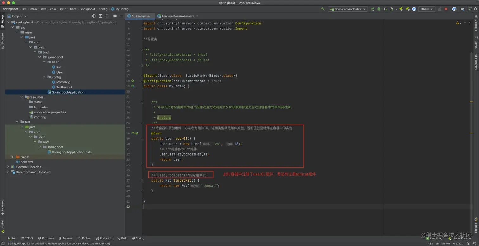Open the Profiler tool window

(x=84, y=238)
